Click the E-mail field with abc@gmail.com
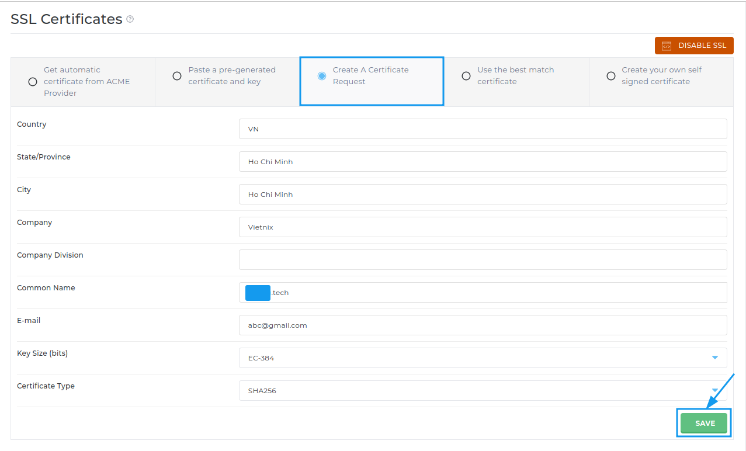746x451 pixels. point(483,325)
